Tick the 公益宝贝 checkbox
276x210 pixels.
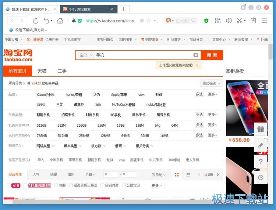(x=124, y=185)
